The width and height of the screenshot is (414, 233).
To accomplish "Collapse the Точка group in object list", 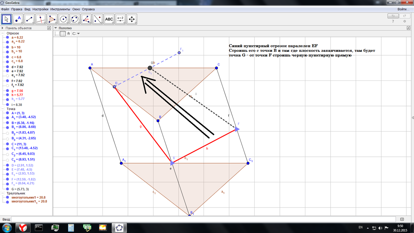I will coord(3,109).
